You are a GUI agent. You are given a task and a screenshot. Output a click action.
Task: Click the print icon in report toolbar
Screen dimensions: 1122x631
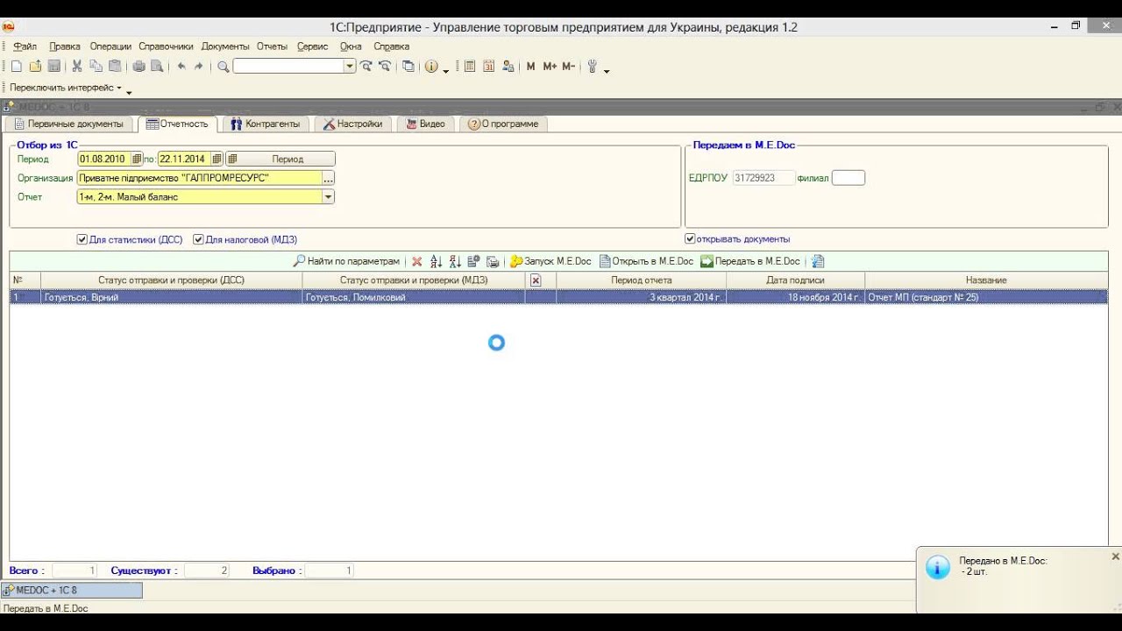click(493, 261)
